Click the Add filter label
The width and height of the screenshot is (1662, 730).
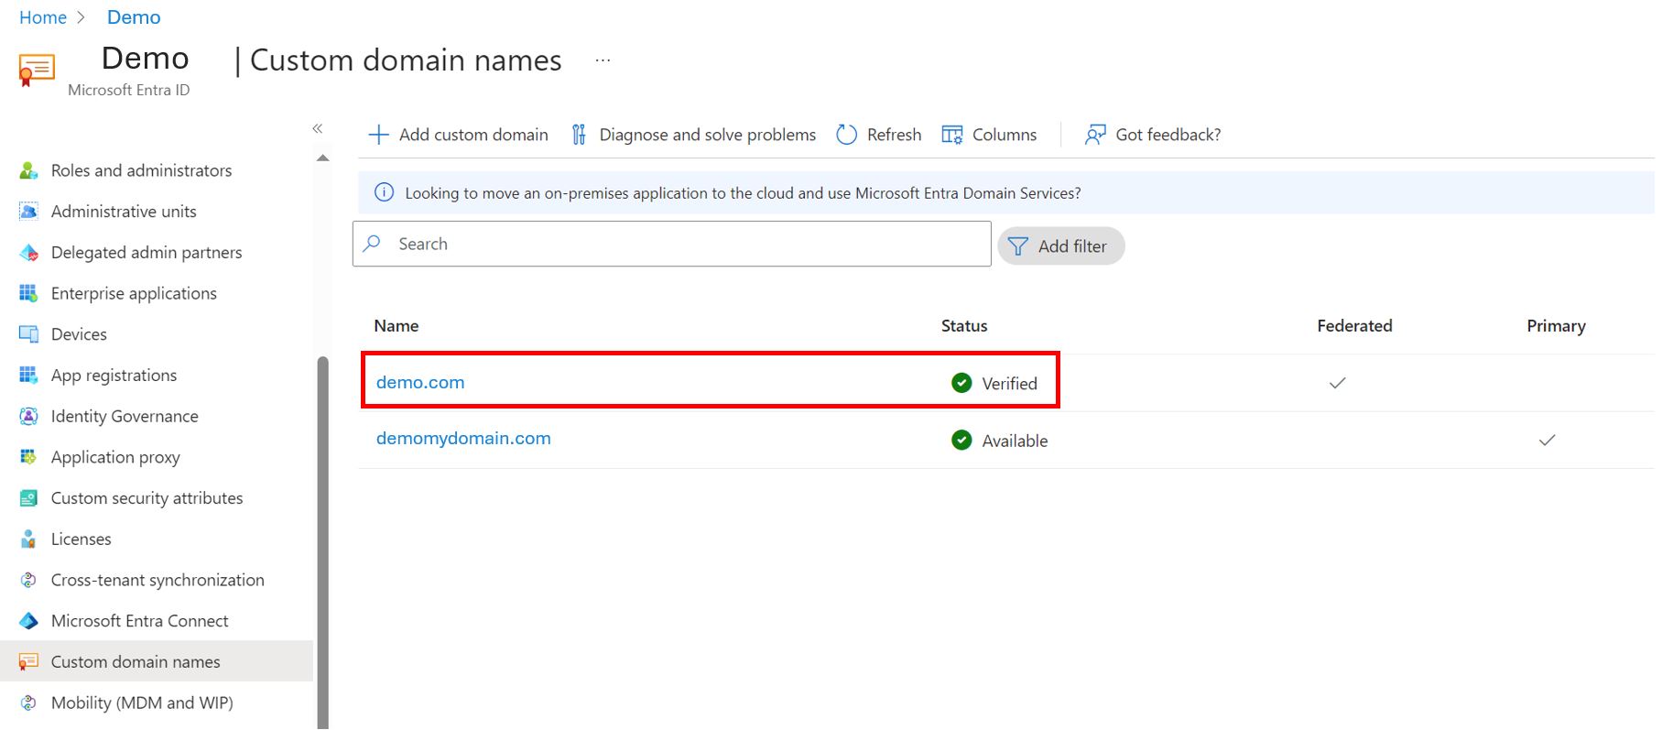pyautogui.click(x=1072, y=246)
